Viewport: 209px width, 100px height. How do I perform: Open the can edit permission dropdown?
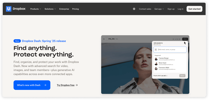coord(164,76)
